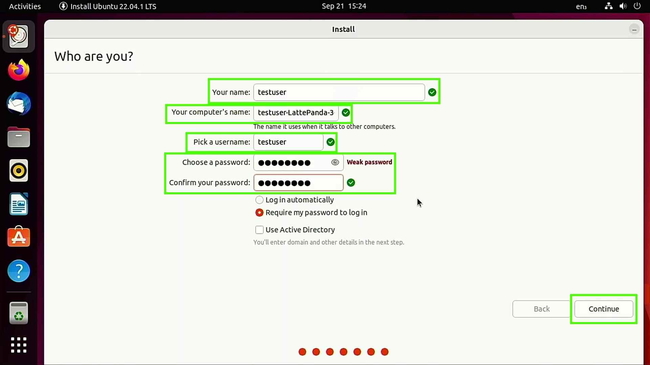This screenshot has width=650, height=365.
Task: Open Ubuntu Software Center icon
Action: [x=18, y=237]
